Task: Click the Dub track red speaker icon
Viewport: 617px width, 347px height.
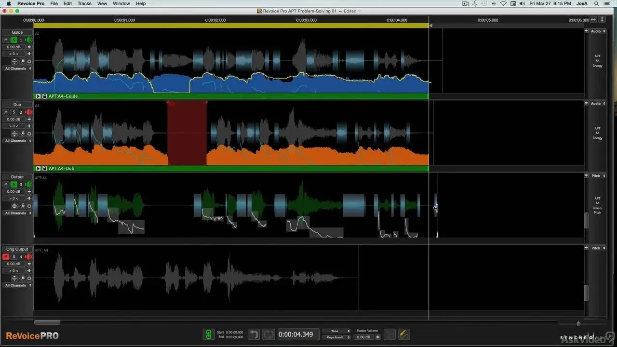Action: [x=28, y=112]
